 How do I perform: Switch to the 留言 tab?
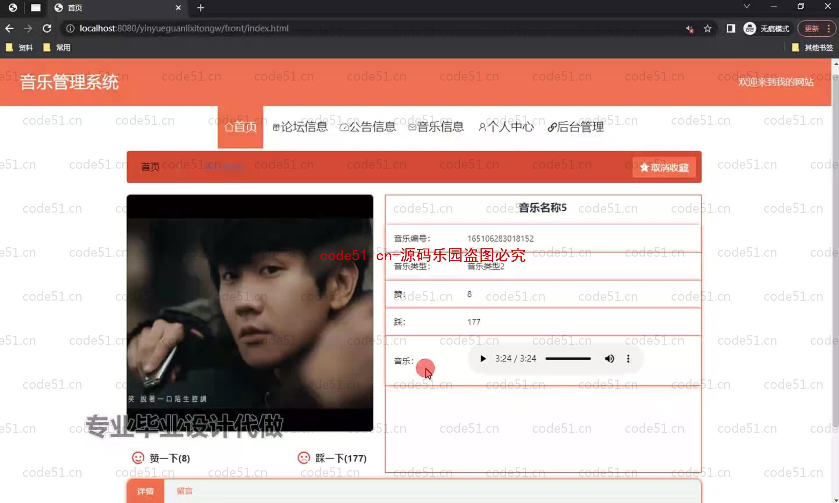[x=184, y=491]
